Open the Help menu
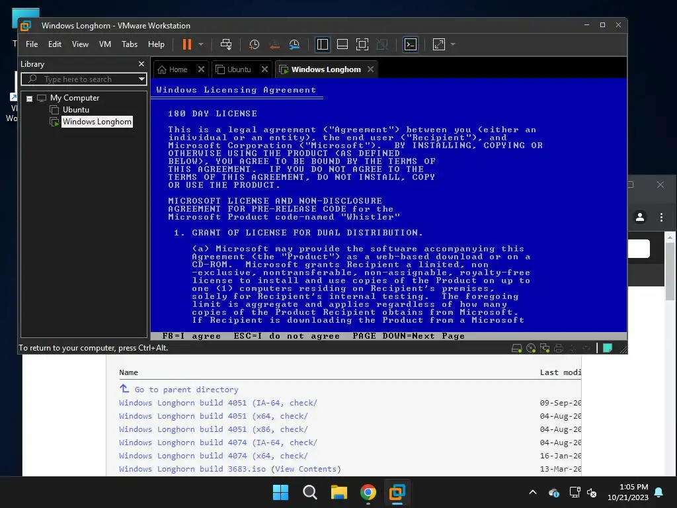The image size is (677, 508). 156,44
